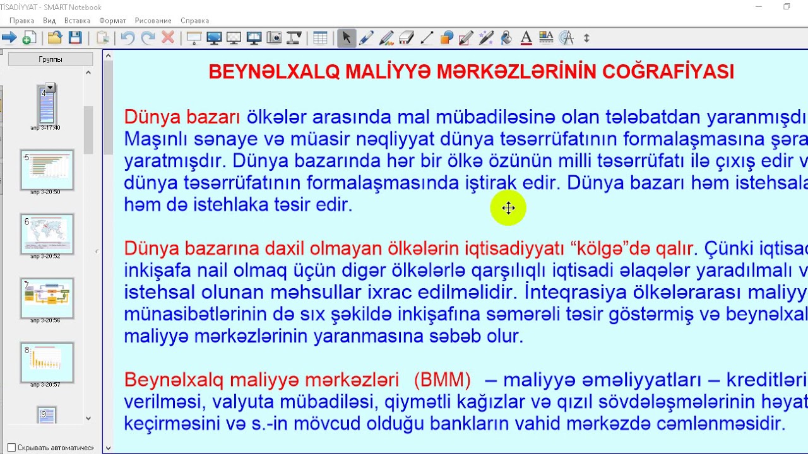The height and width of the screenshot is (454, 808).
Task: Select the Shape Recognition Pen tool
Action: point(466,38)
